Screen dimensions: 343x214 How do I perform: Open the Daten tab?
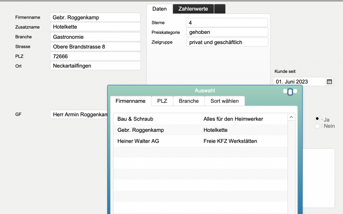coord(159,9)
